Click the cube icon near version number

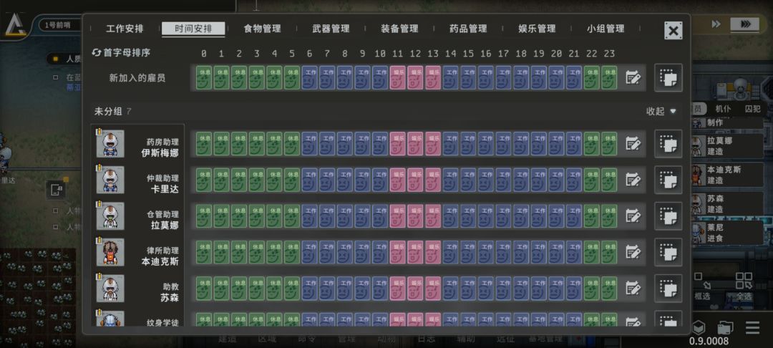coord(698,327)
